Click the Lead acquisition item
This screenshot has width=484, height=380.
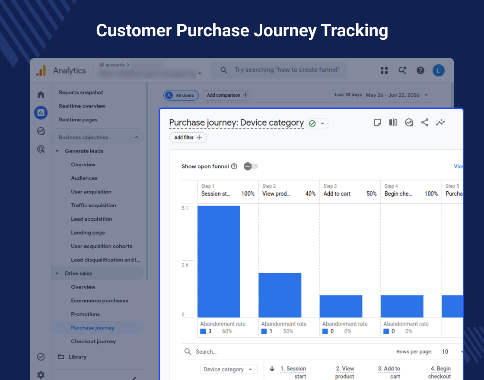click(91, 219)
